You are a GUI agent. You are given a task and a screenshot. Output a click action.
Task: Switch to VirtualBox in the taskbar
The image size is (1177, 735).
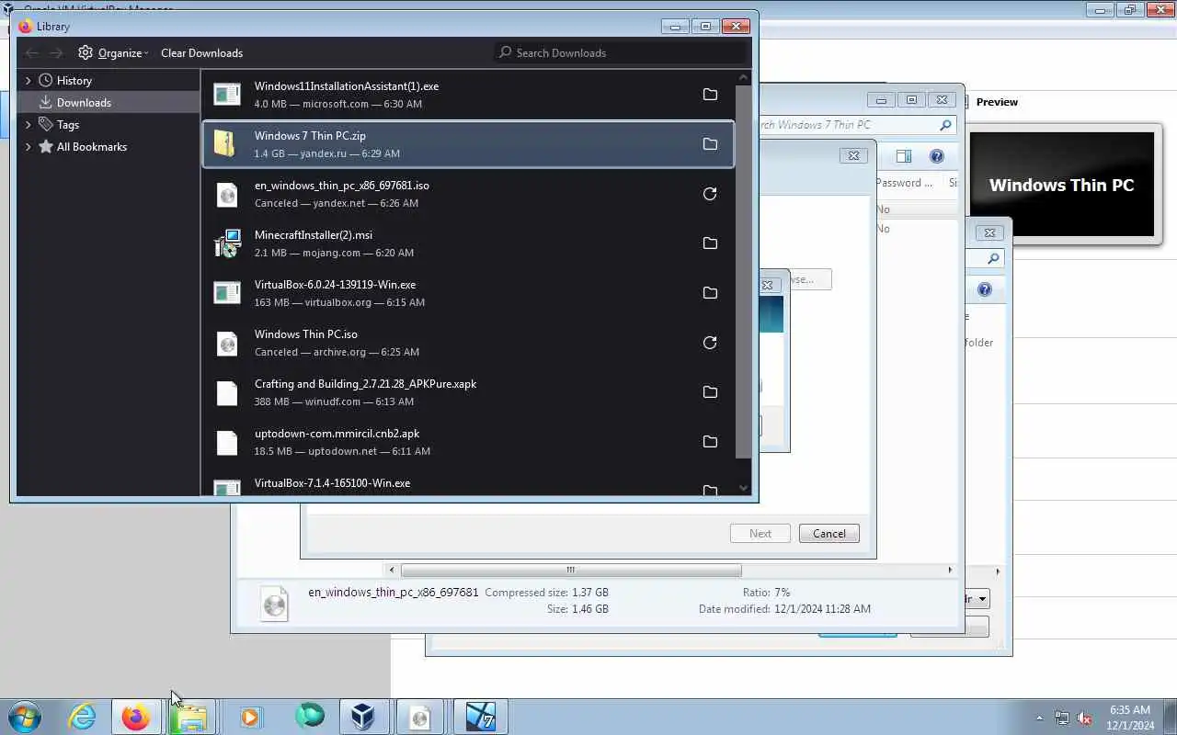(363, 717)
